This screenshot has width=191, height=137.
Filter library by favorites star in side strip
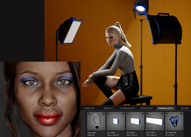point(82,118)
